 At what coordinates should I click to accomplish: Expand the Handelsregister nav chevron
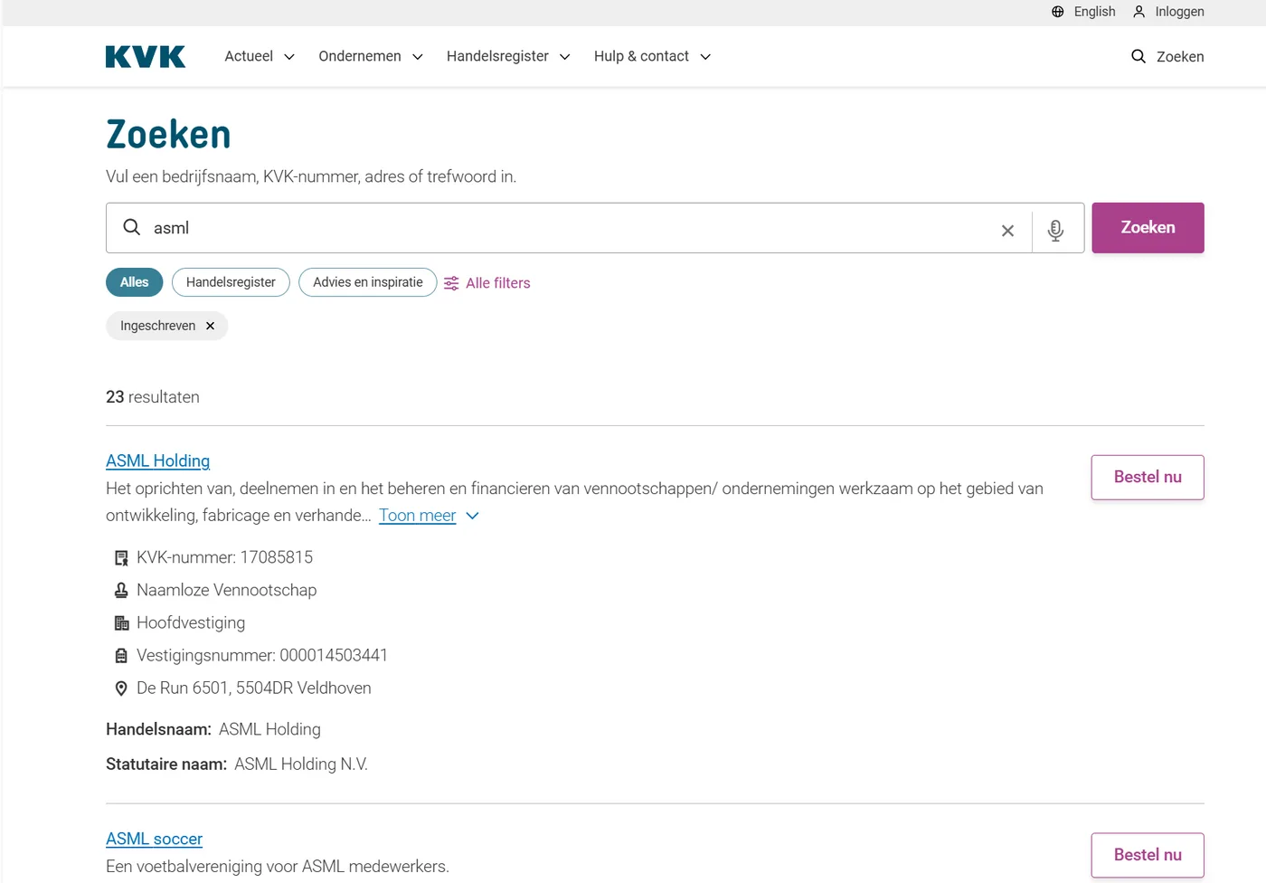point(565,57)
